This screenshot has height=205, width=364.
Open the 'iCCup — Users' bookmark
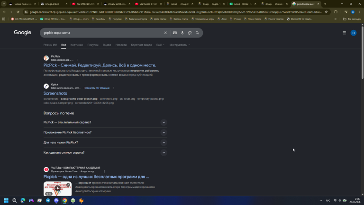tap(79, 19)
